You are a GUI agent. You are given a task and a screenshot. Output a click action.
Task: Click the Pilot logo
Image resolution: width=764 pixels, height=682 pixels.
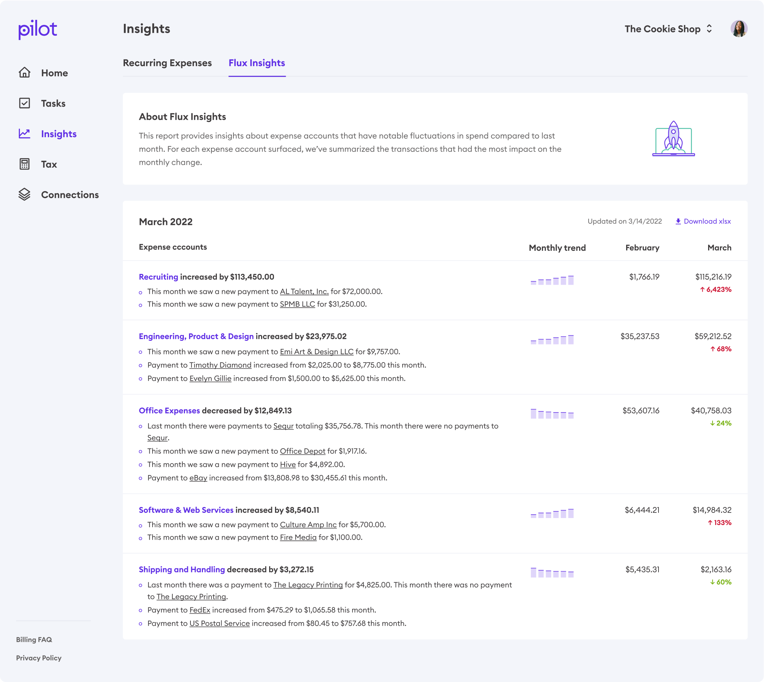38,30
